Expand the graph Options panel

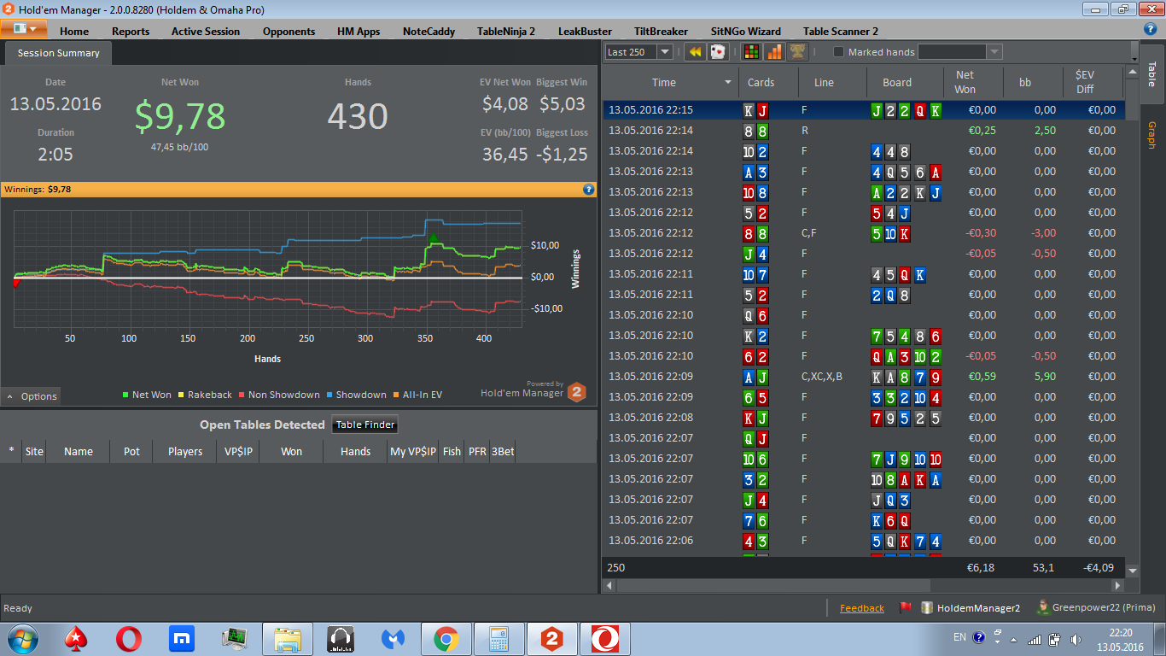pos(32,396)
